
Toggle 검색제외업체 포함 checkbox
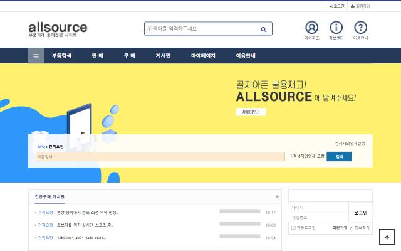click(x=289, y=156)
